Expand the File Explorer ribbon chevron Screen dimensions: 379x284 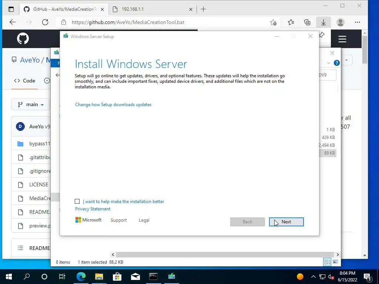pos(329,63)
